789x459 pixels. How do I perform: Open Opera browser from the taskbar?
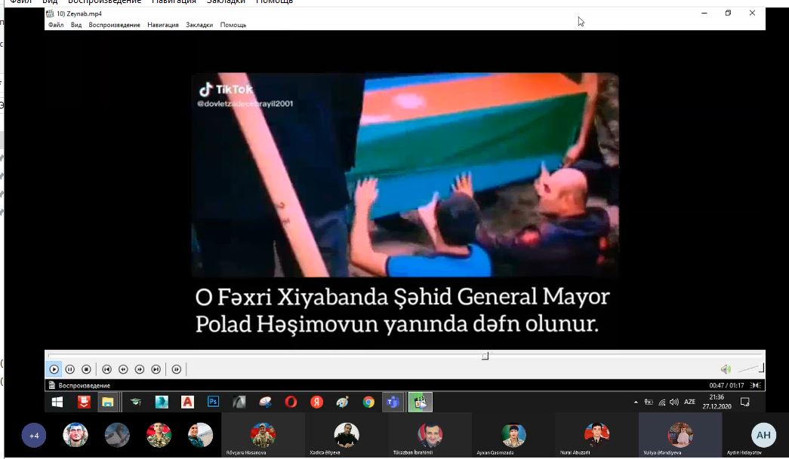click(291, 402)
